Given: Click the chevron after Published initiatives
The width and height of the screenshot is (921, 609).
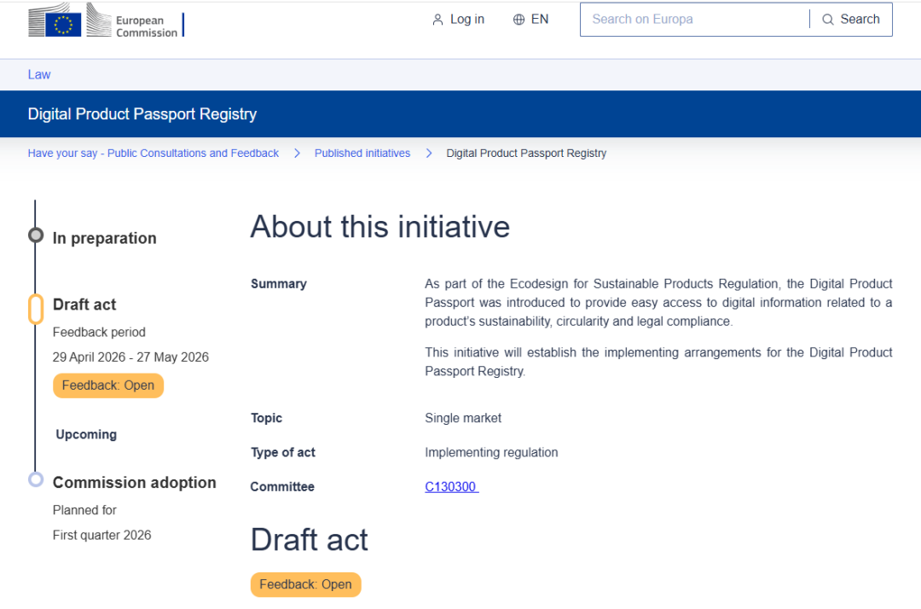Looking at the screenshot, I should (429, 154).
